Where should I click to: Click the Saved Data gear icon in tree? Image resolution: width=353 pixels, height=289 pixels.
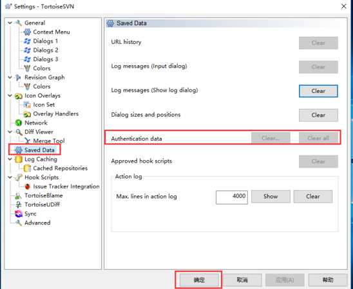click(19, 150)
